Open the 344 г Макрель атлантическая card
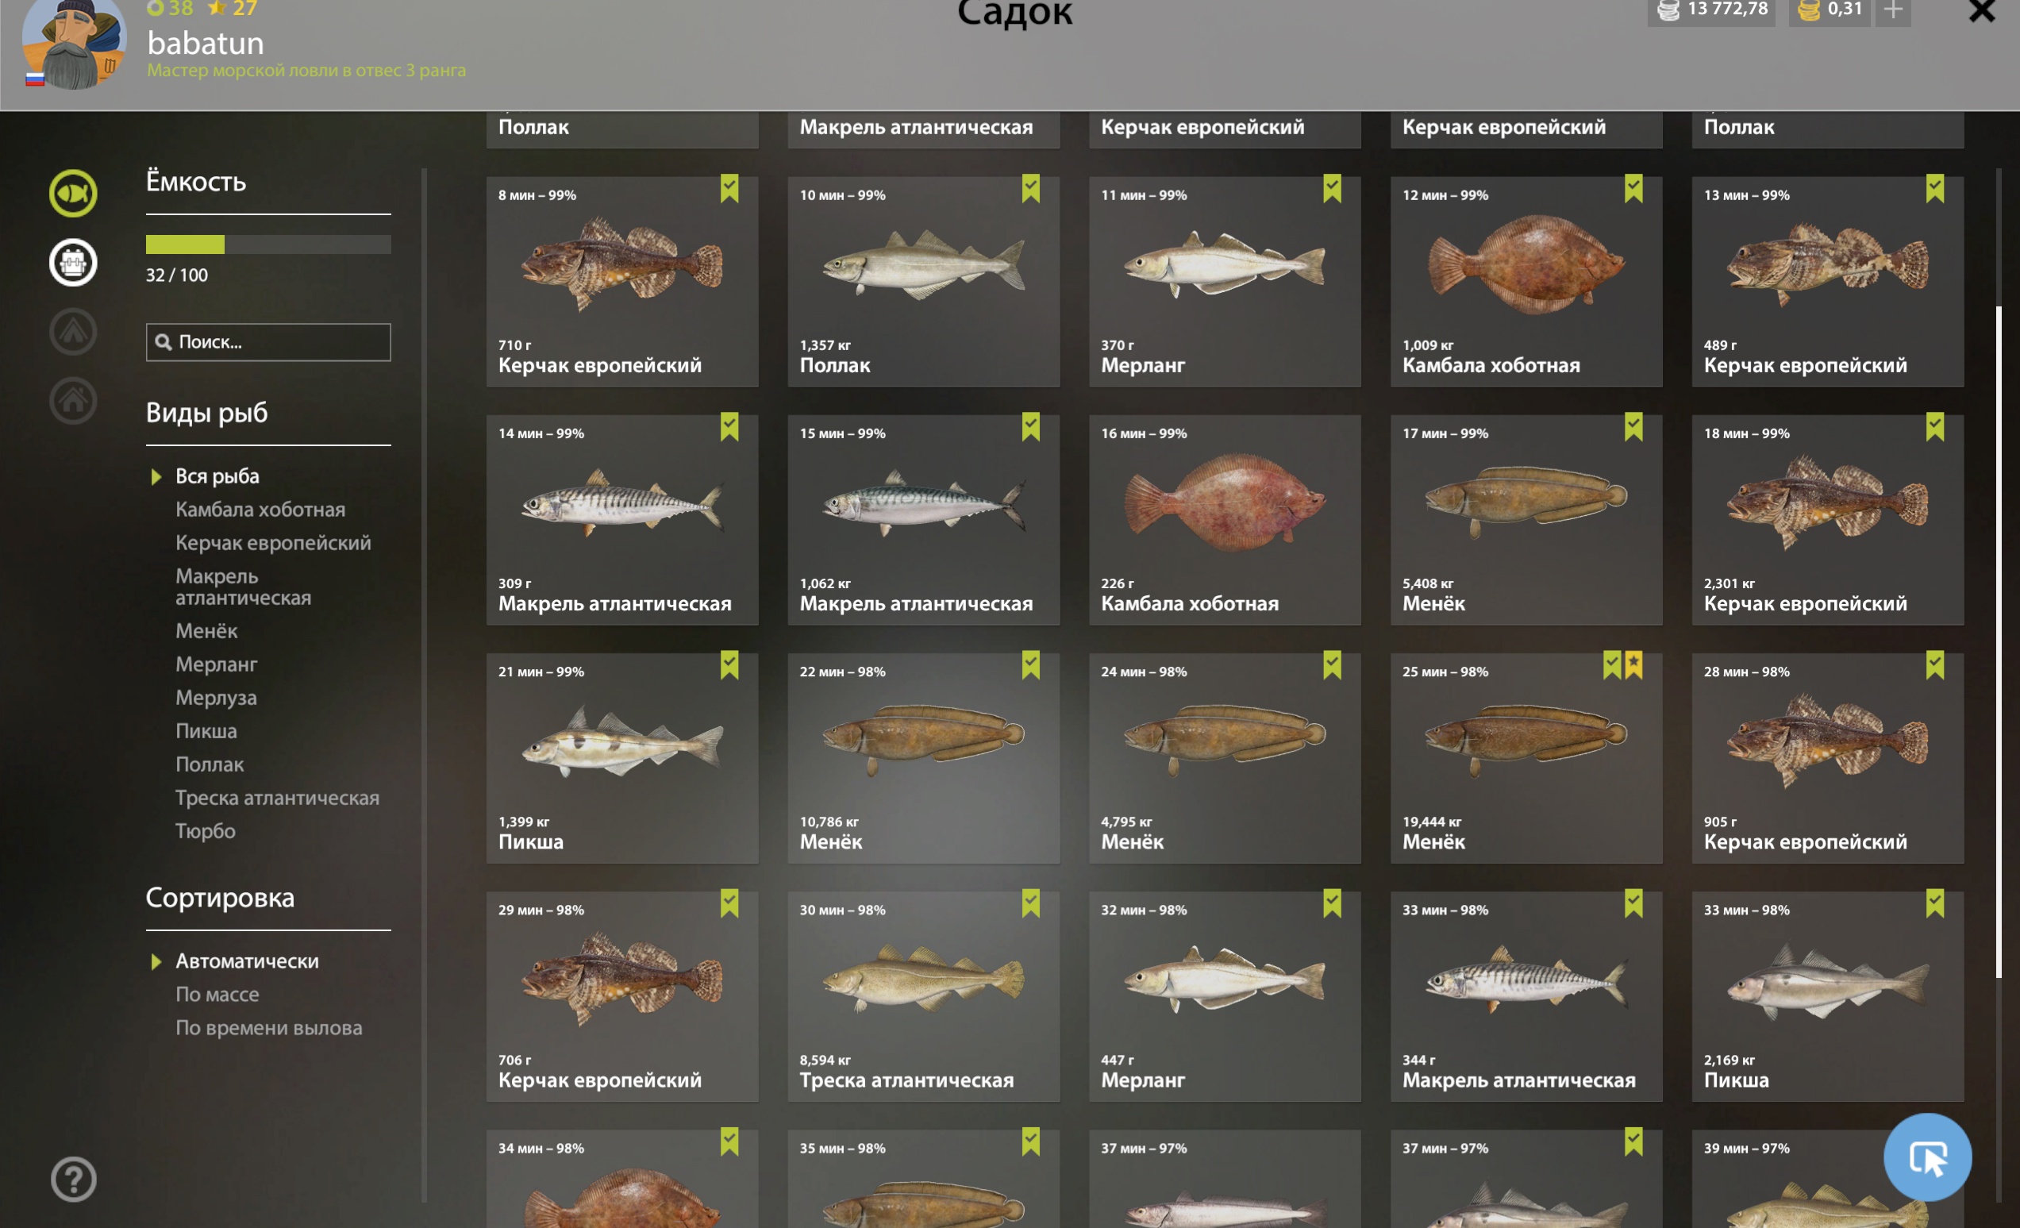Image resolution: width=2020 pixels, height=1228 pixels. [x=1526, y=997]
